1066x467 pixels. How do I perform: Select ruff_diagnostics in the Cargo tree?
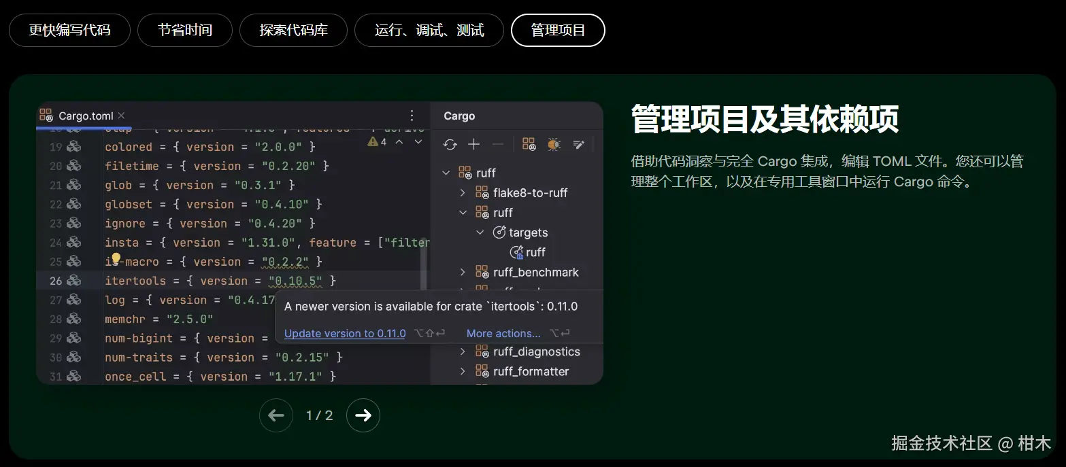coord(537,351)
